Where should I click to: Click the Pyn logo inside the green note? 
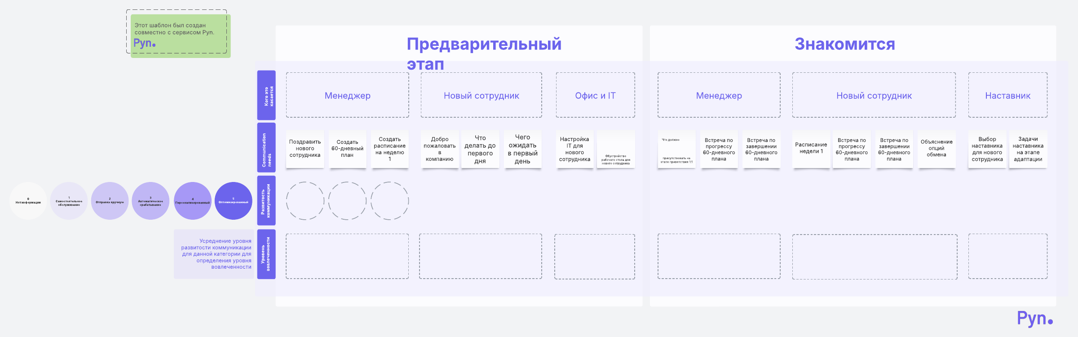coord(144,43)
